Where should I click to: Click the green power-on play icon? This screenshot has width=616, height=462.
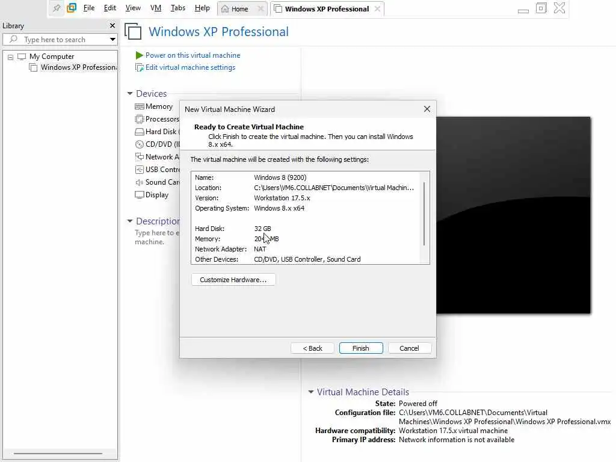click(139, 55)
